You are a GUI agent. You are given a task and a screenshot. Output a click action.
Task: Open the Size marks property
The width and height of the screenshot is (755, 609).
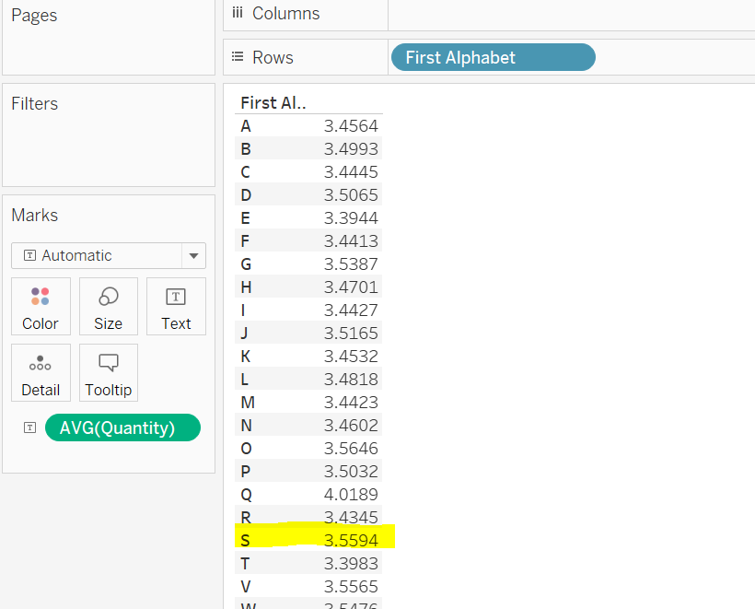(x=108, y=306)
